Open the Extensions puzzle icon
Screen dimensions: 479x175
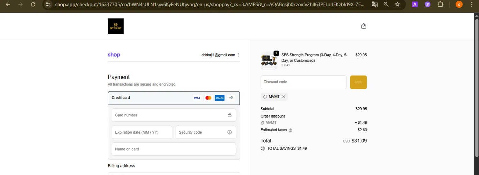tap(440, 4)
